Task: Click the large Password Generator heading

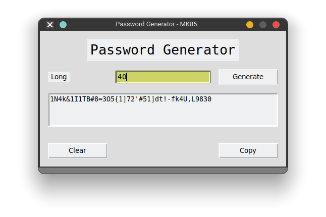Action: (163, 50)
